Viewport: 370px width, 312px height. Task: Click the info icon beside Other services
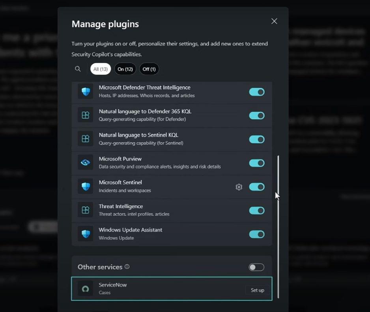(x=127, y=267)
